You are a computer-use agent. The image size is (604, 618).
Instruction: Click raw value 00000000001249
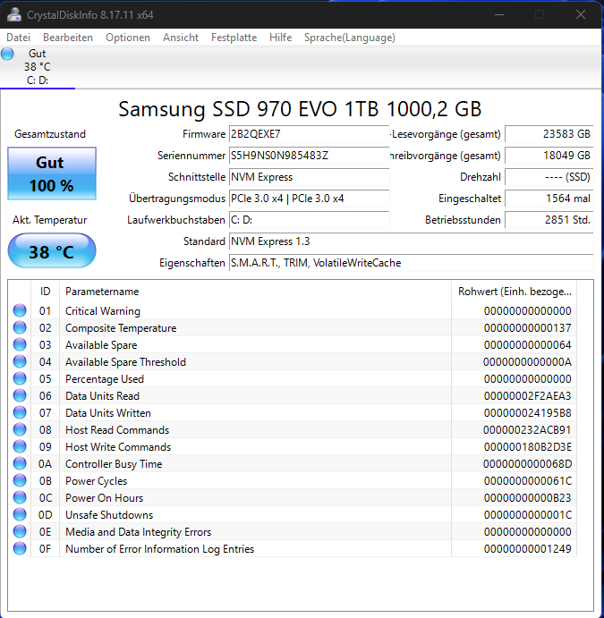click(528, 548)
